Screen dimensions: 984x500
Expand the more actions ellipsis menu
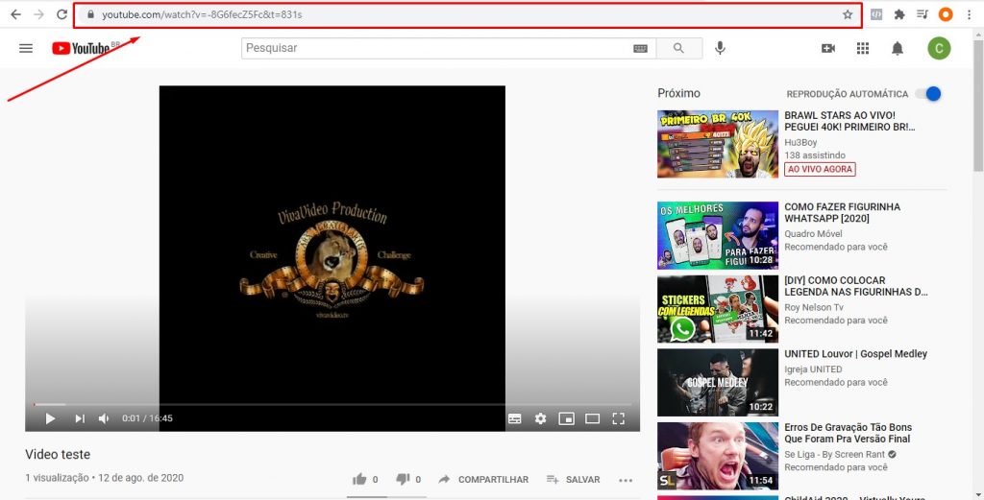click(627, 480)
